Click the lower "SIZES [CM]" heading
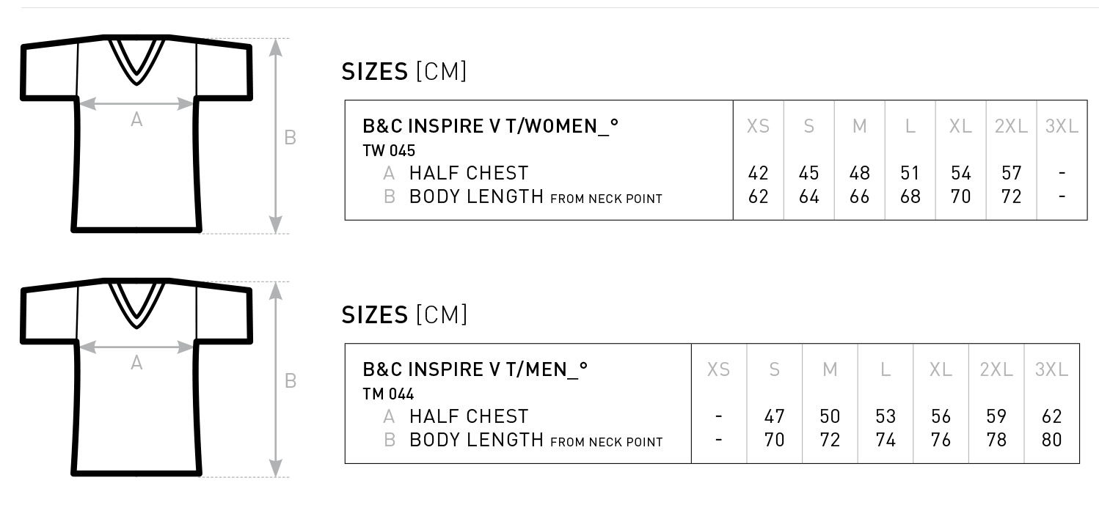Viewport: 1099px width, 516px height. pyautogui.click(x=404, y=315)
